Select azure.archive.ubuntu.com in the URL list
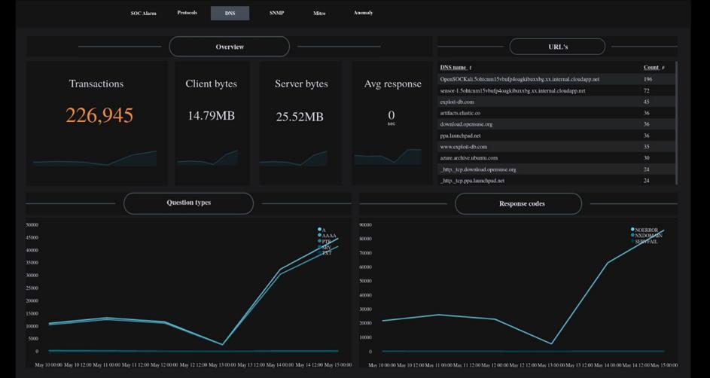 [x=468, y=158]
